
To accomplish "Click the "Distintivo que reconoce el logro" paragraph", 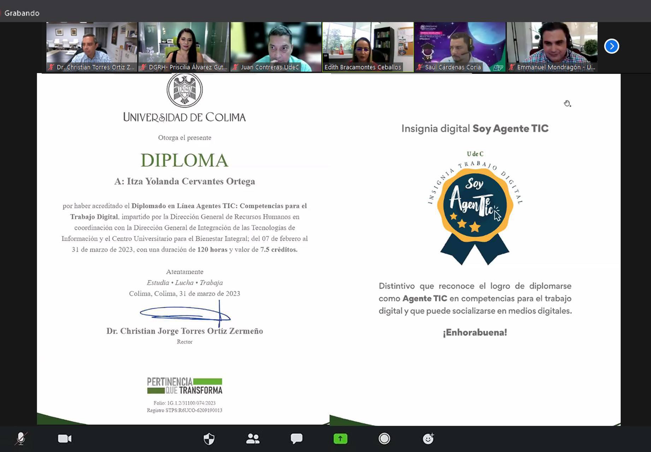I will (475, 298).
